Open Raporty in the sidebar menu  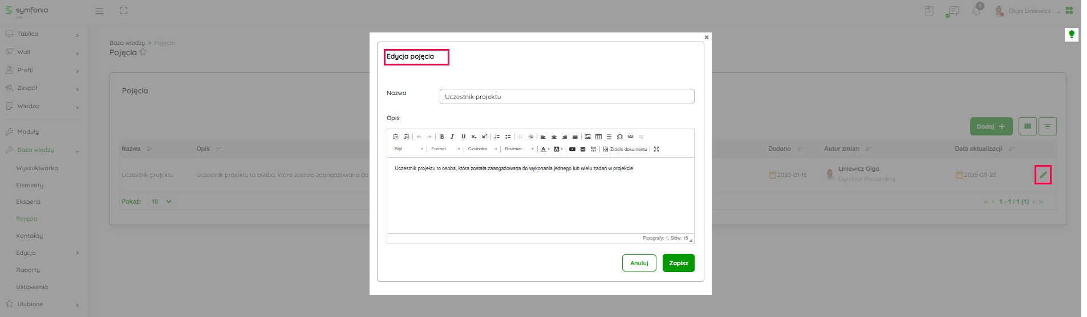coord(28,270)
